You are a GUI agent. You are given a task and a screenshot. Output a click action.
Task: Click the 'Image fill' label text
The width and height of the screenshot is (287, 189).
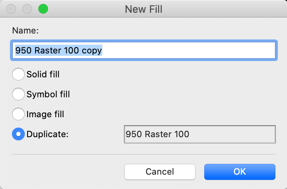[45, 114]
